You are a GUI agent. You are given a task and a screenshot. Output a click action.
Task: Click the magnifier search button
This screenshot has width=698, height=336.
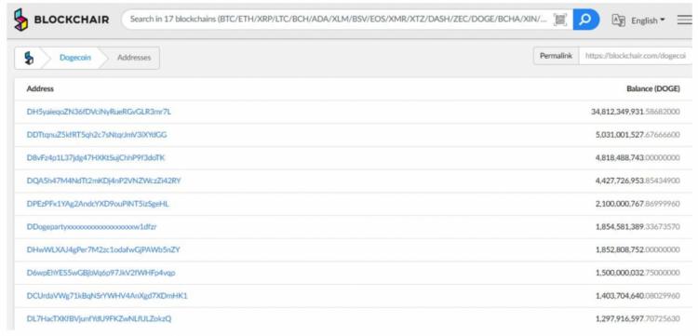(585, 20)
